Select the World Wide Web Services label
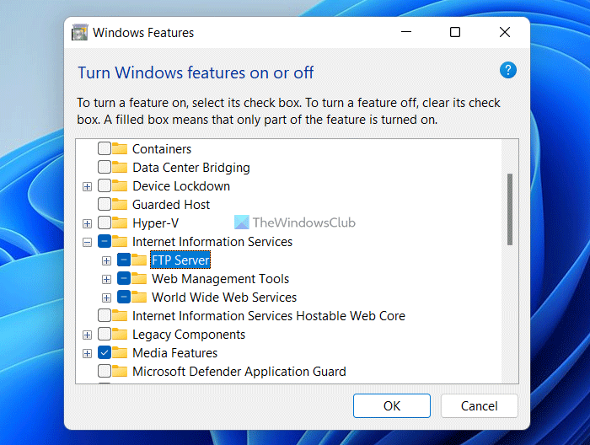The width and height of the screenshot is (590, 445). (224, 298)
